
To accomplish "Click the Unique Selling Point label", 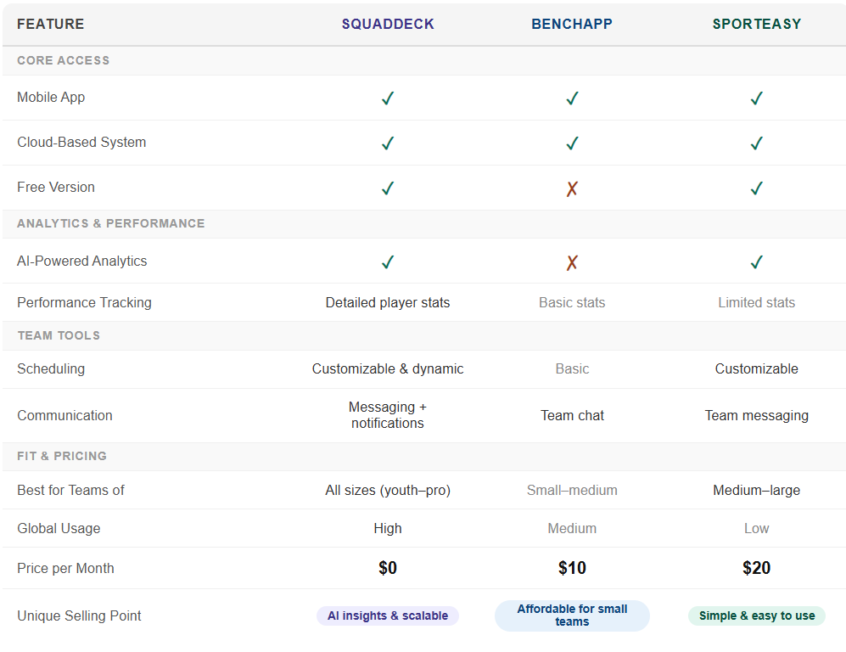I will pyautogui.click(x=79, y=615).
